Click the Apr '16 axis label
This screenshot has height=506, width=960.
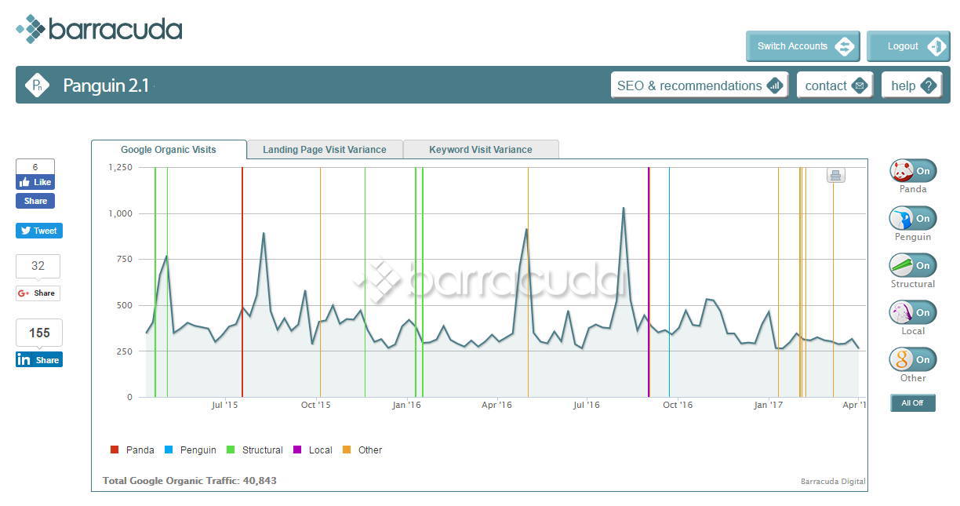coord(496,405)
